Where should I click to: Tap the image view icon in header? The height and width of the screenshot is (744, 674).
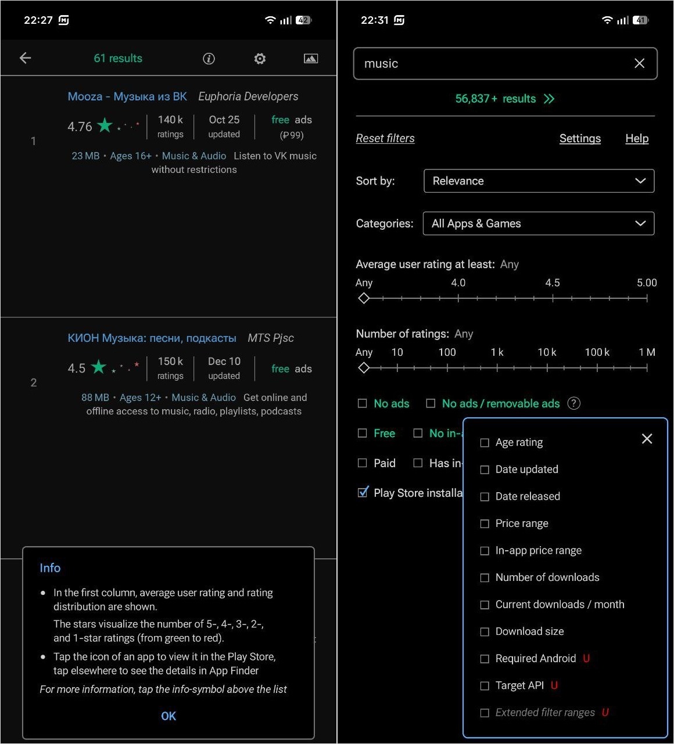pyautogui.click(x=311, y=59)
